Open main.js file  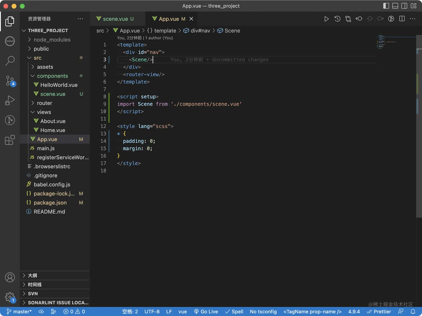(x=55, y=148)
